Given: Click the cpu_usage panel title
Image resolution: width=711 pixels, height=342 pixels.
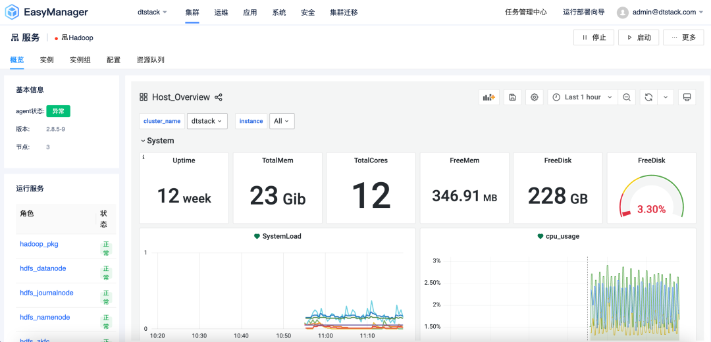Looking at the screenshot, I should click(563, 236).
